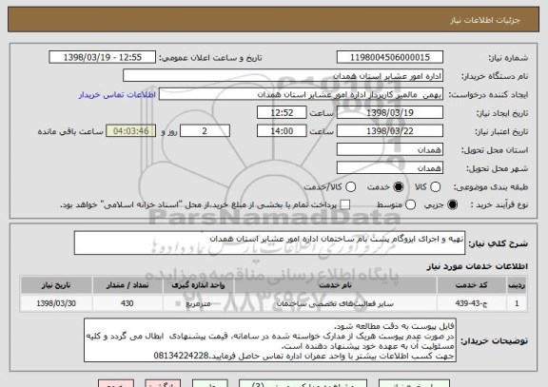Click the phone number 08134224228
This screenshot has width=548, height=387.
pyautogui.click(x=181, y=356)
